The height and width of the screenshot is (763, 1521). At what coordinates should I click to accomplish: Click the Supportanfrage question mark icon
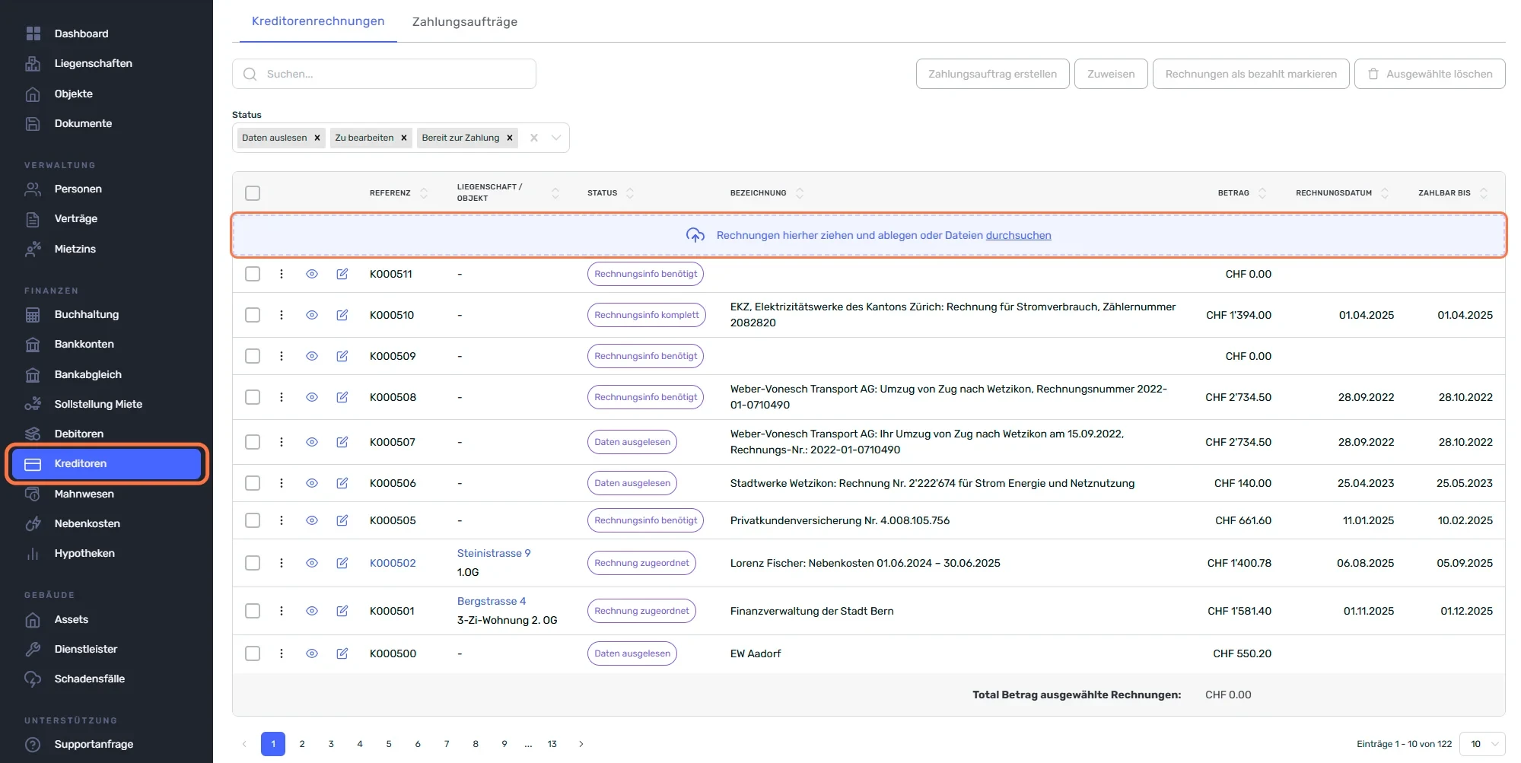(x=33, y=744)
